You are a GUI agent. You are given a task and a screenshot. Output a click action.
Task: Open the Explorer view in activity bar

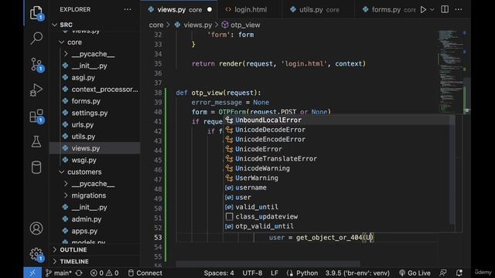[x=36, y=13]
